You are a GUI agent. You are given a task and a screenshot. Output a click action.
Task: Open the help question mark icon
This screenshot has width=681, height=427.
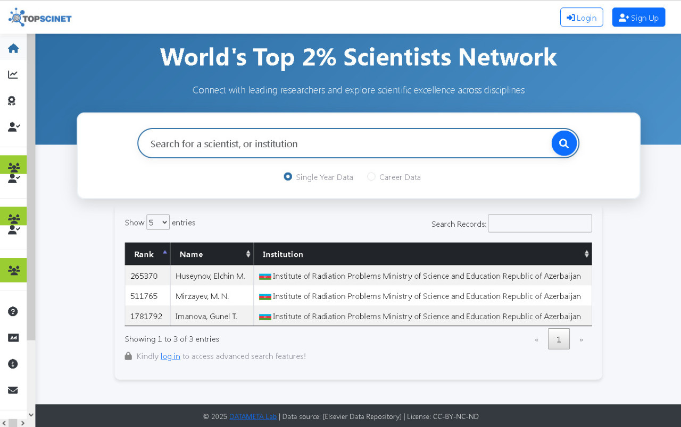point(13,312)
